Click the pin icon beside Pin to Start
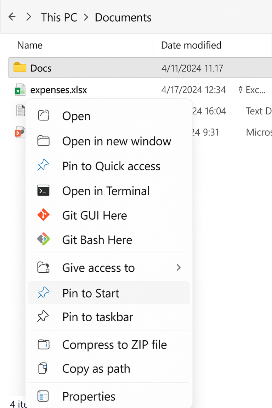272x408 pixels. point(43,293)
